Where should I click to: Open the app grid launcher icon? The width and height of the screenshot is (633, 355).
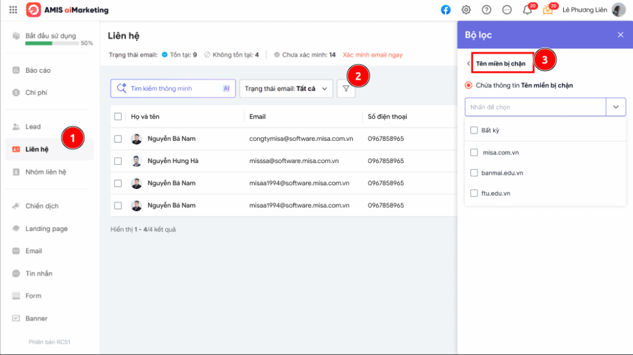point(13,10)
